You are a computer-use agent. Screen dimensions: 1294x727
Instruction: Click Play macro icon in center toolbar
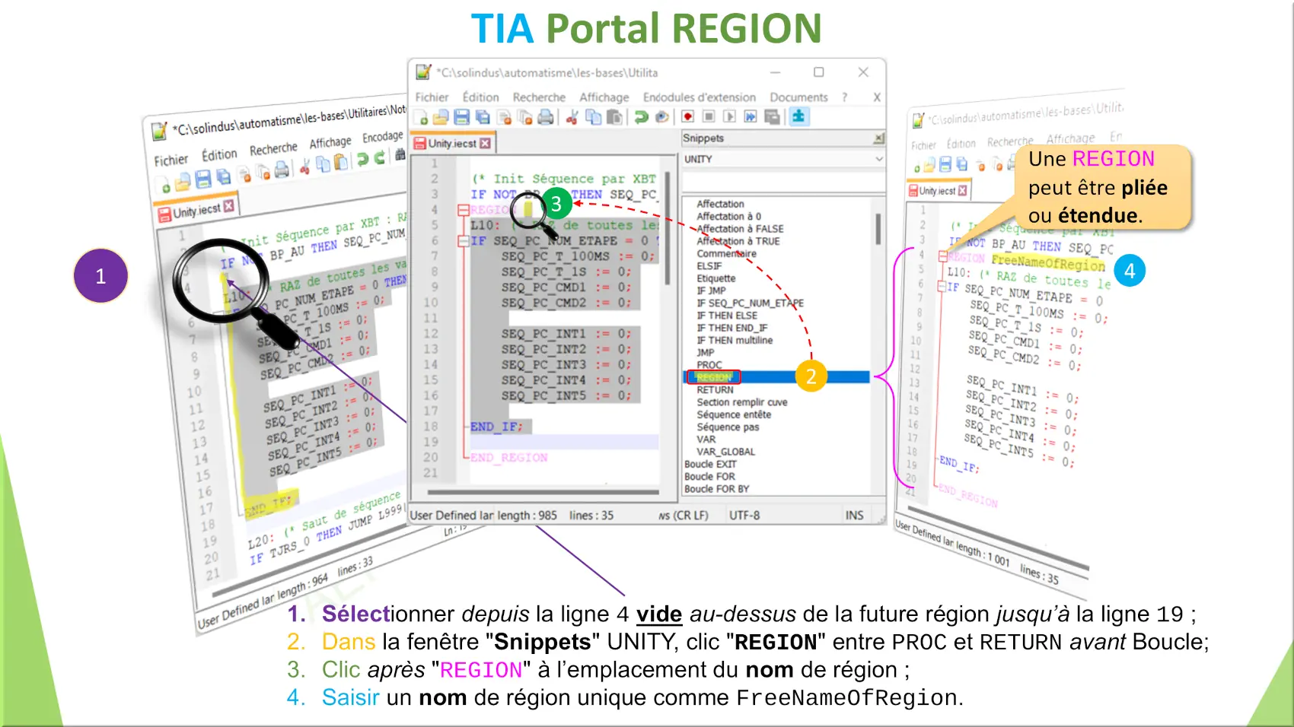pos(729,116)
